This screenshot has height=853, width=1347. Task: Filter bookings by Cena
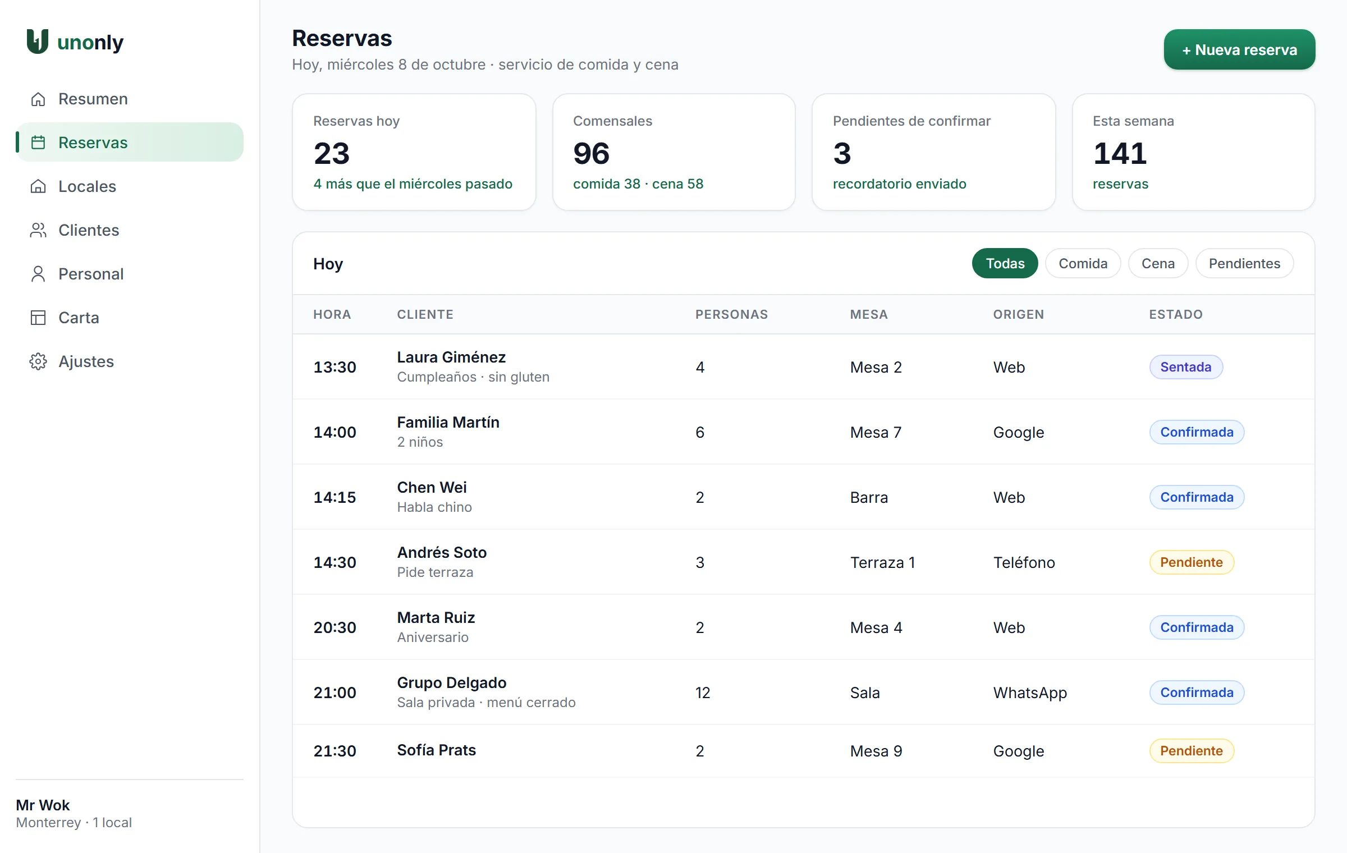tap(1158, 263)
